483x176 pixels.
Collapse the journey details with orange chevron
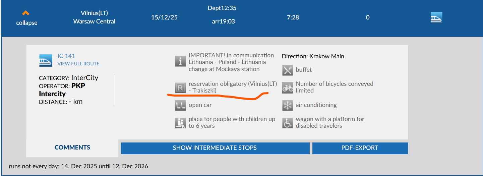pyautogui.click(x=26, y=13)
